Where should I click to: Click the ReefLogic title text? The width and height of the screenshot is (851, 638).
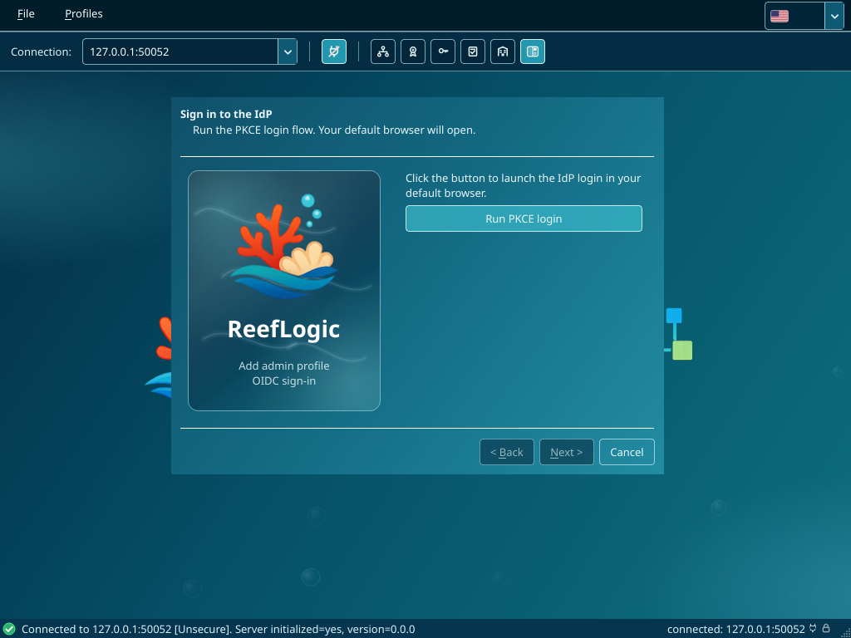click(284, 329)
